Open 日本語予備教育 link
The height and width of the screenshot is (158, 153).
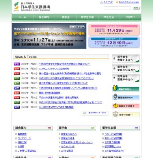tap(112, 143)
